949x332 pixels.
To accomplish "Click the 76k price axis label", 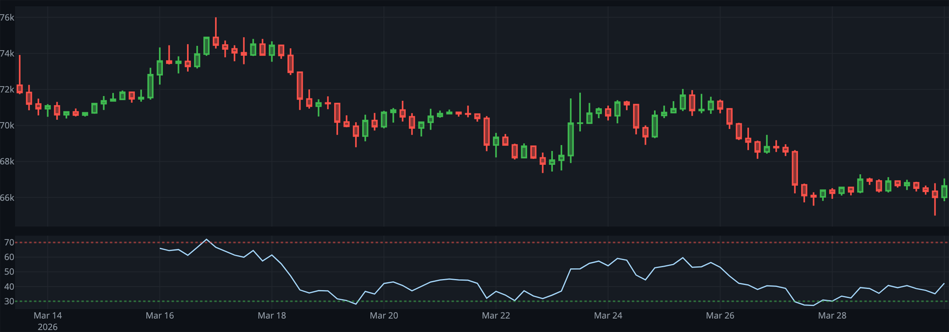I will tap(7, 18).
